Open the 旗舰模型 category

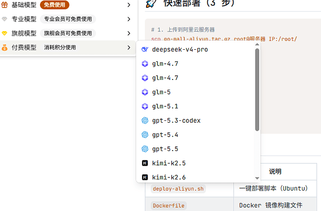tap(67, 33)
